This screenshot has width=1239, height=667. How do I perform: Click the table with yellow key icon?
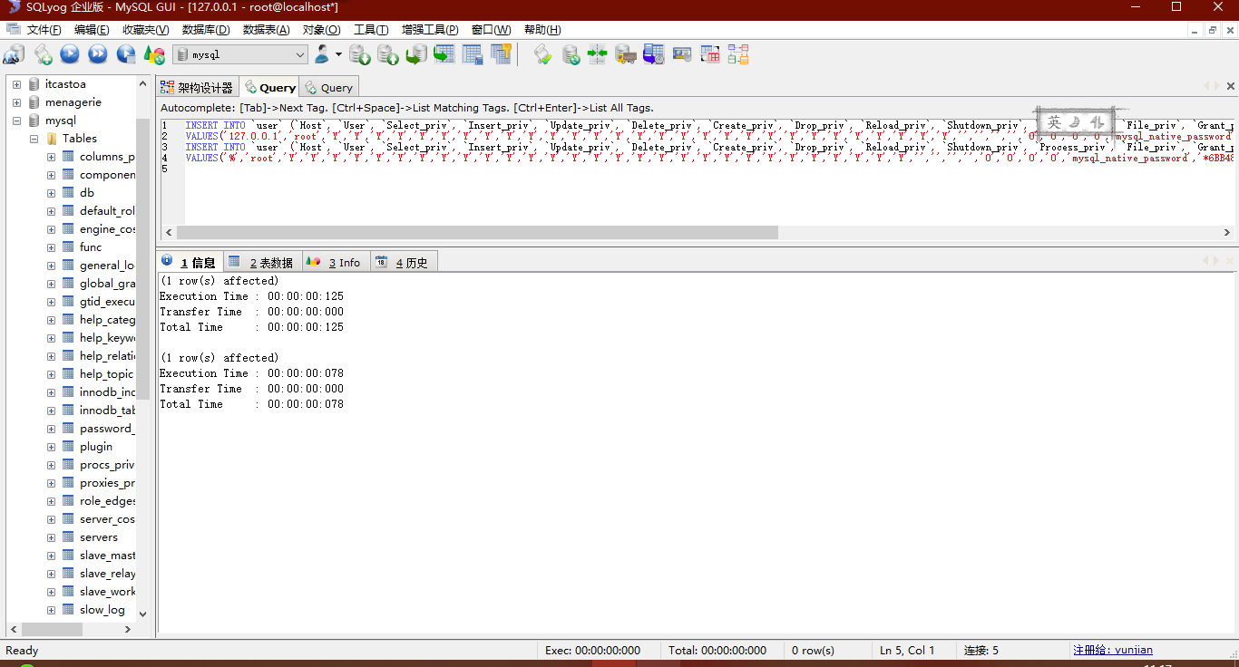pos(501,54)
